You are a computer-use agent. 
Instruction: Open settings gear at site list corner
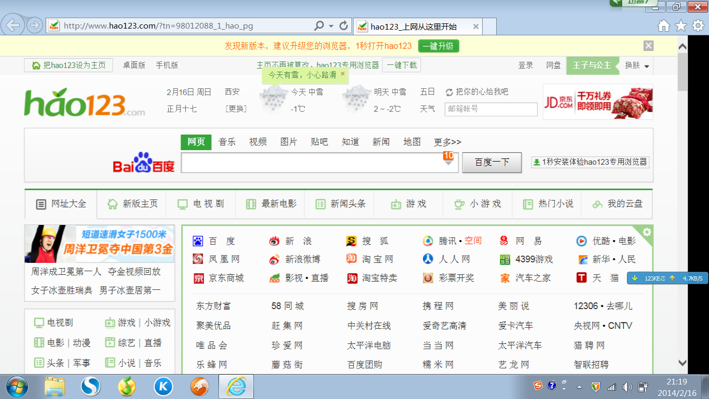pos(647,232)
